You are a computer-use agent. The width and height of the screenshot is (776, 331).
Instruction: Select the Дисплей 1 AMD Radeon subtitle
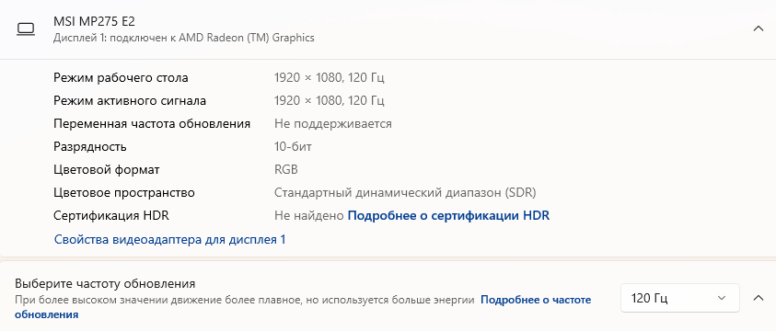(x=183, y=38)
